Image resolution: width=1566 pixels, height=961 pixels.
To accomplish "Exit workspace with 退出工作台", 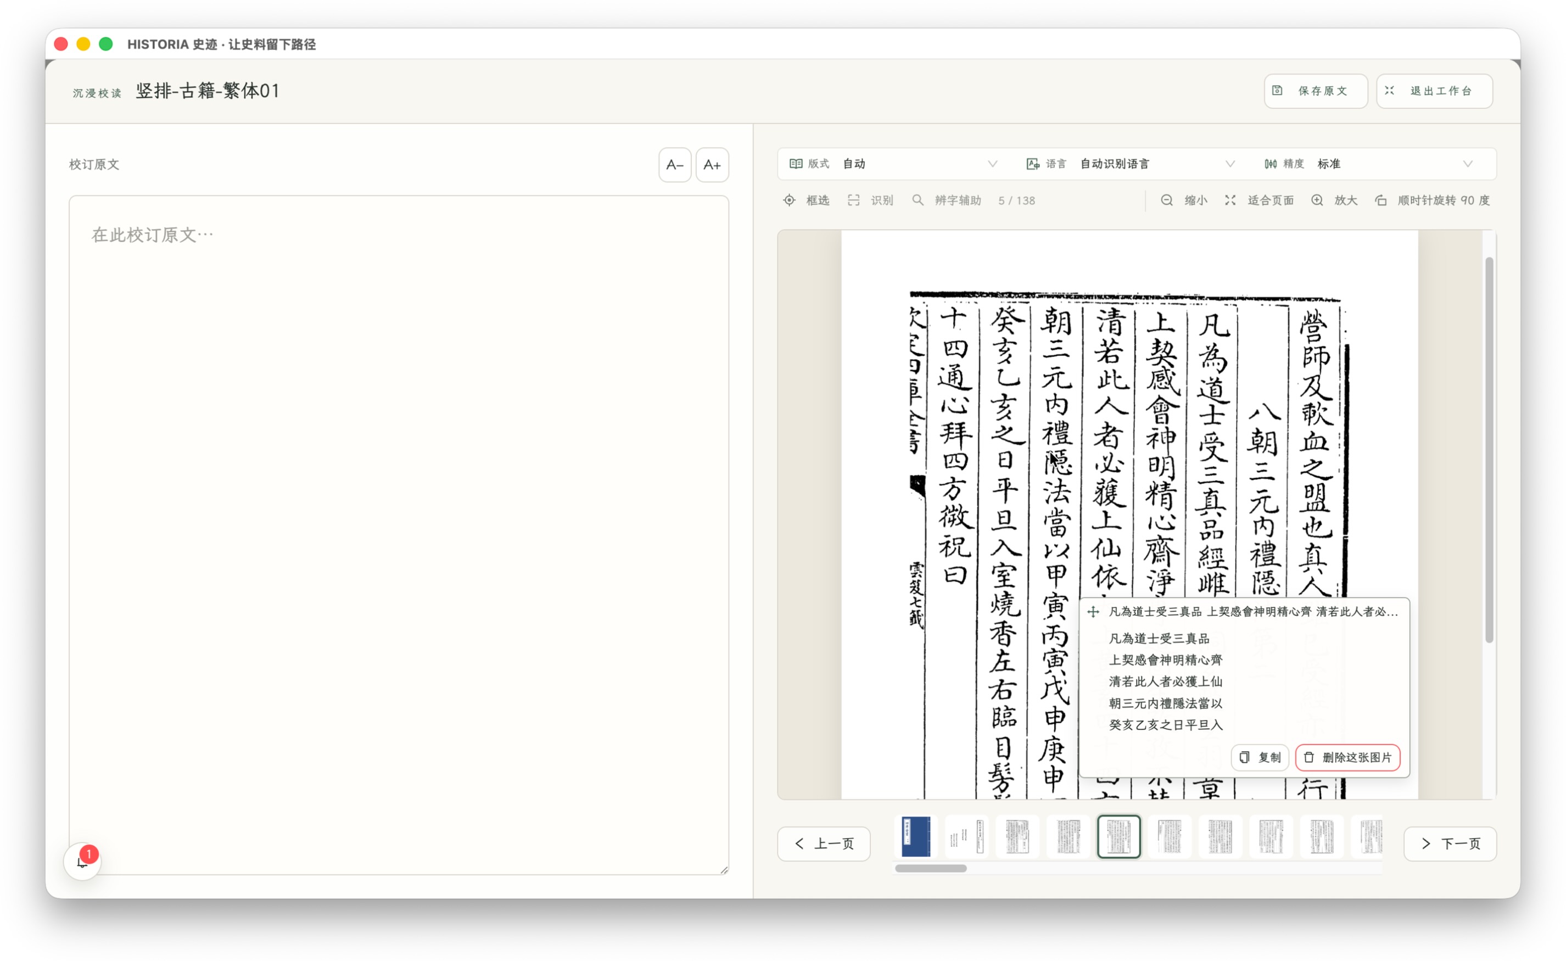I will (1434, 91).
